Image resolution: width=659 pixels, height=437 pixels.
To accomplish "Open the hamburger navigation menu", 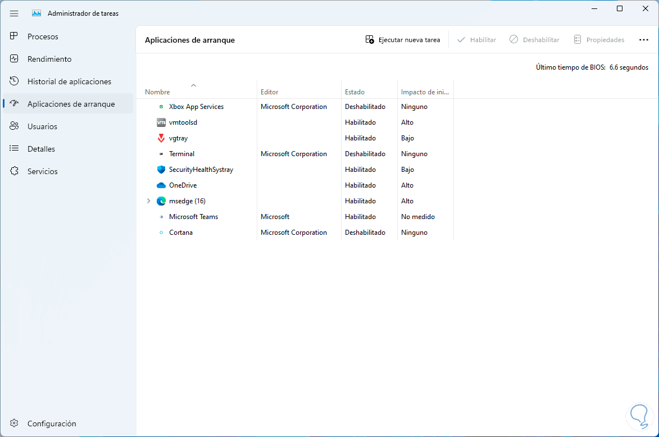I will click(x=14, y=13).
